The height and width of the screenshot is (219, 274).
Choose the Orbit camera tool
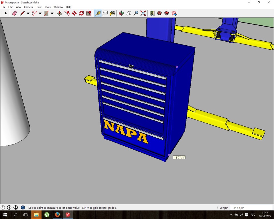point(121,13)
